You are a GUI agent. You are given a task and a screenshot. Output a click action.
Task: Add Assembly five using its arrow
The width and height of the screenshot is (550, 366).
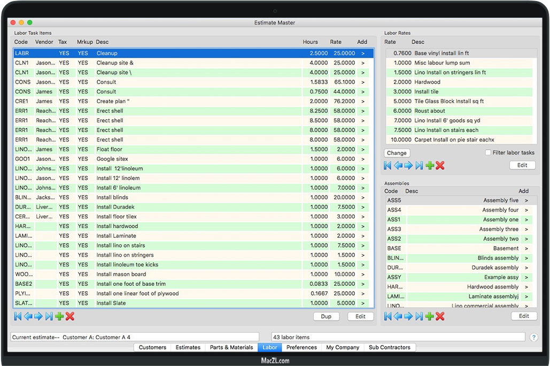(x=526, y=200)
